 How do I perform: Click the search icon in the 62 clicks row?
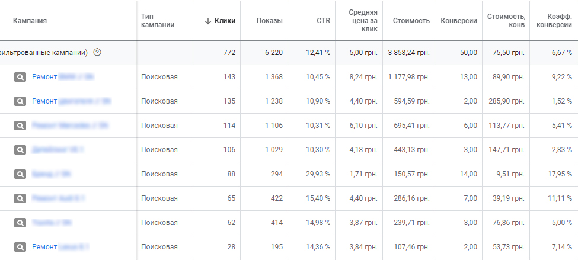[20, 223]
